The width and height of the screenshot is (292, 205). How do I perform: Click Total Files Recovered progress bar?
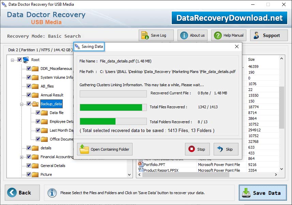point(113,107)
